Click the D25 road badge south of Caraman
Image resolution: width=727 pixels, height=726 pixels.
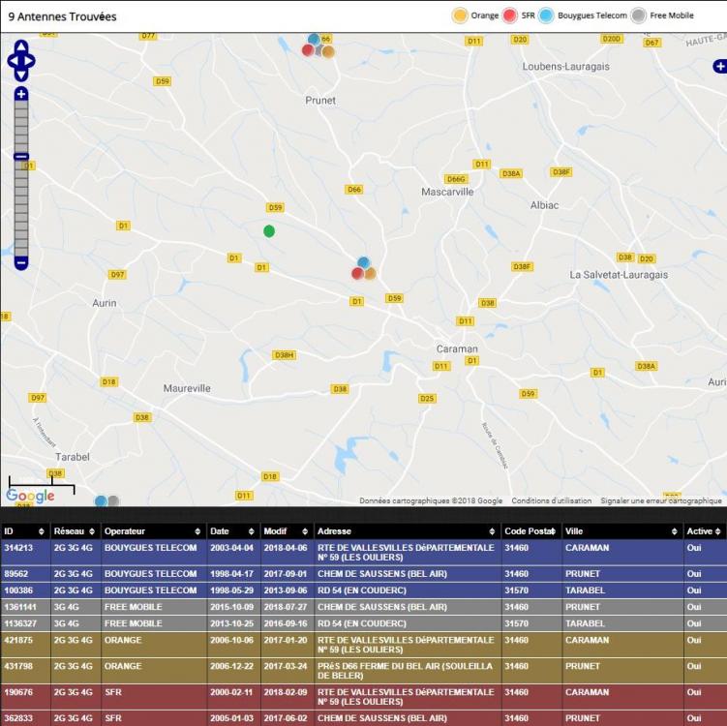(427, 398)
